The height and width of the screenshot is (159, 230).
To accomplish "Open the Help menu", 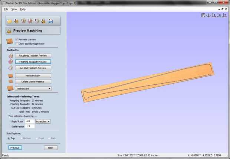I will point(23,9).
